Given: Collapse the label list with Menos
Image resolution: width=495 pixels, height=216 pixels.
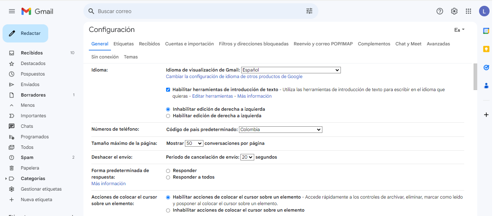Looking at the screenshot, I should [28, 105].
